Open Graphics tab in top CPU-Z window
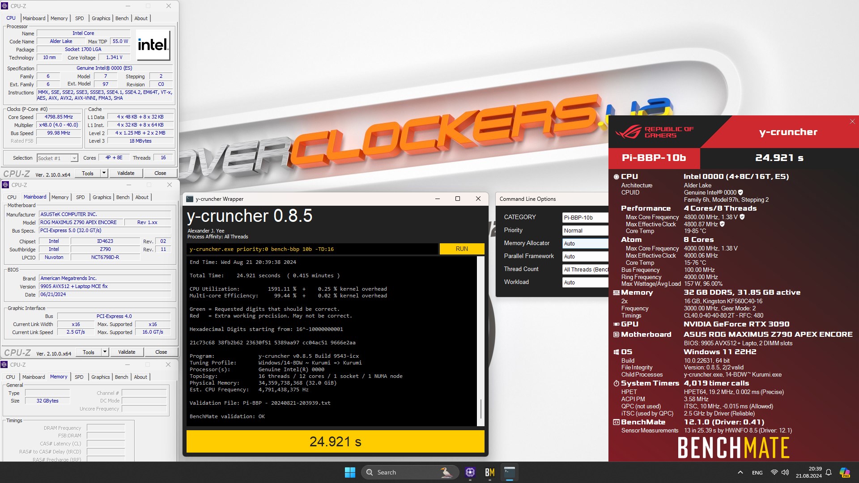This screenshot has height=483, width=859. 101,18
